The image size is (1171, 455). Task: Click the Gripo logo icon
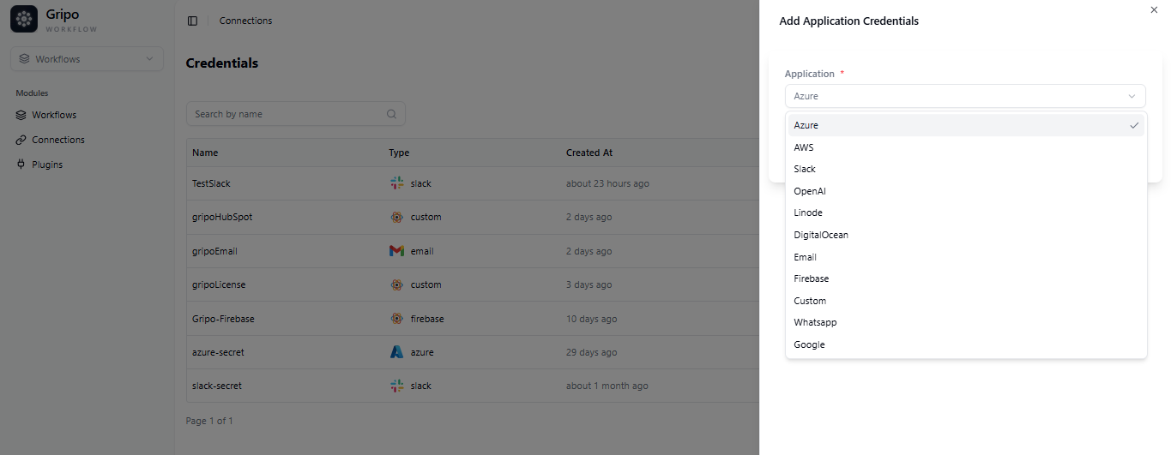tap(24, 19)
